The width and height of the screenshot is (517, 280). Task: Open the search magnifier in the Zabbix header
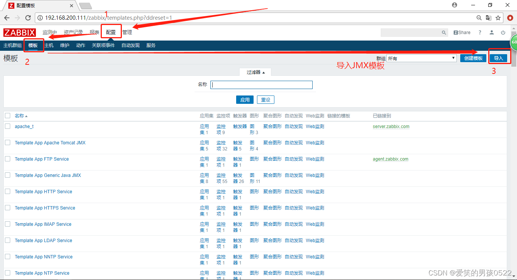[444, 33]
